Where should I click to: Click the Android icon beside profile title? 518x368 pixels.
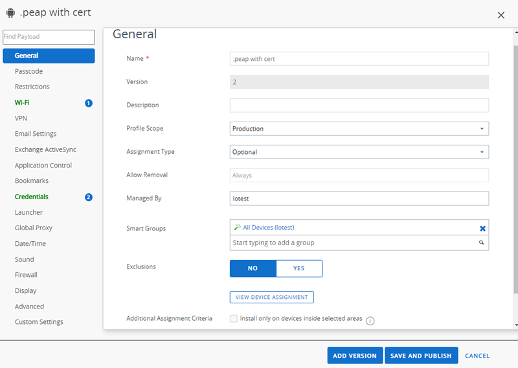pyautogui.click(x=10, y=13)
